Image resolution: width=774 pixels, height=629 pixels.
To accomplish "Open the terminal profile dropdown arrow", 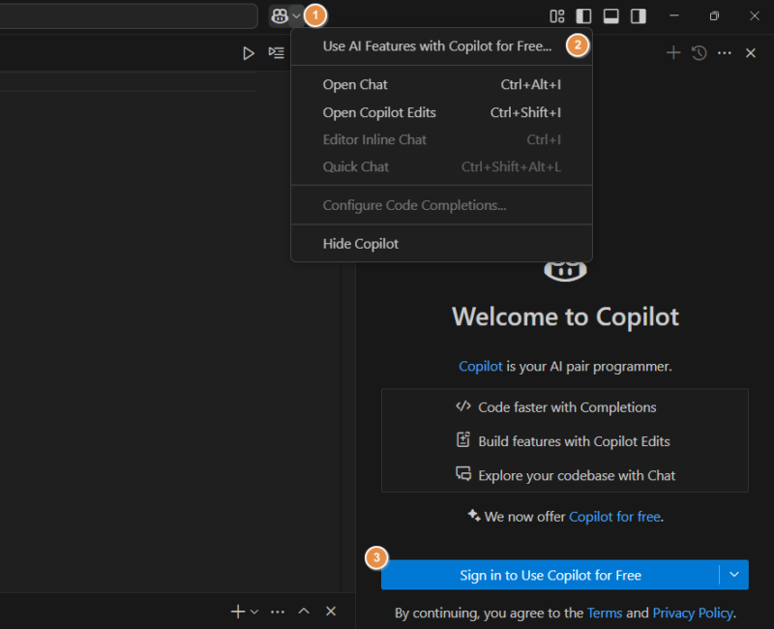I will pyautogui.click(x=253, y=611).
